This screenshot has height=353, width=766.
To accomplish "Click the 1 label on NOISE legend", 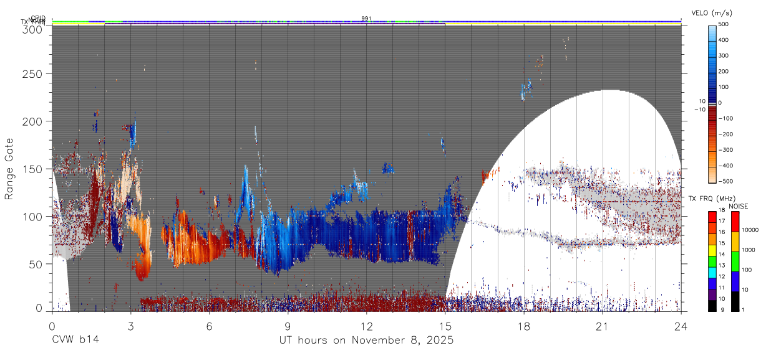I will pyautogui.click(x=743, y=309).
